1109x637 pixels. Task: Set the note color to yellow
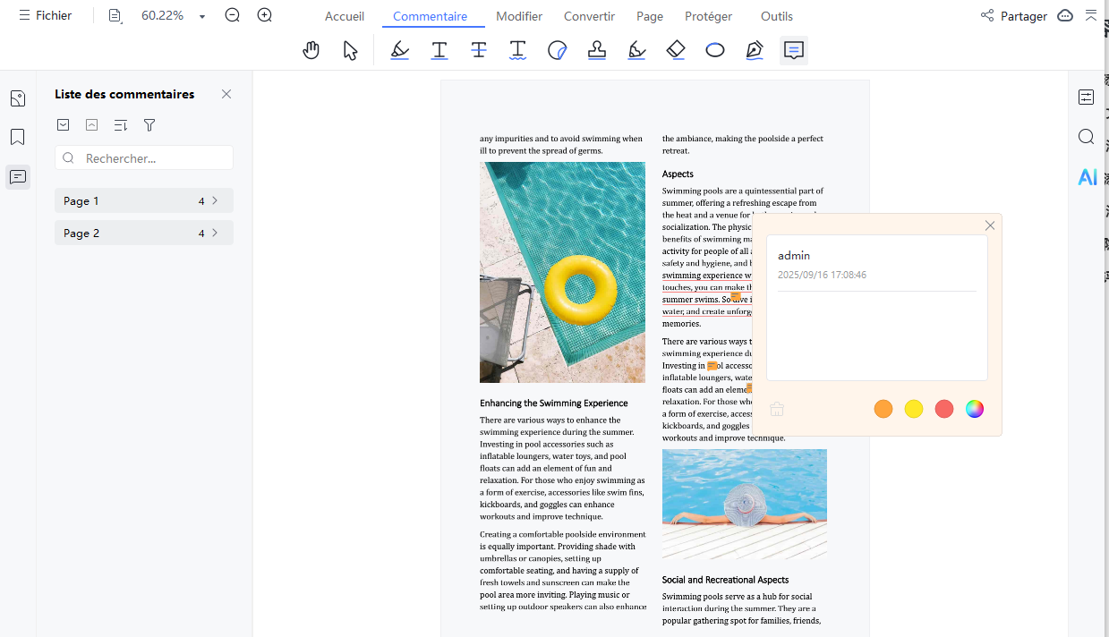(x=913, y=409)
